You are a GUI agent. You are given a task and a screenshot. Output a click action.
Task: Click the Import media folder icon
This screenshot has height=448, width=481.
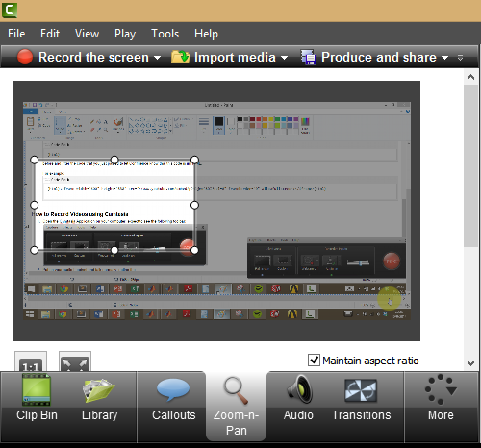[x=181, y=57]
